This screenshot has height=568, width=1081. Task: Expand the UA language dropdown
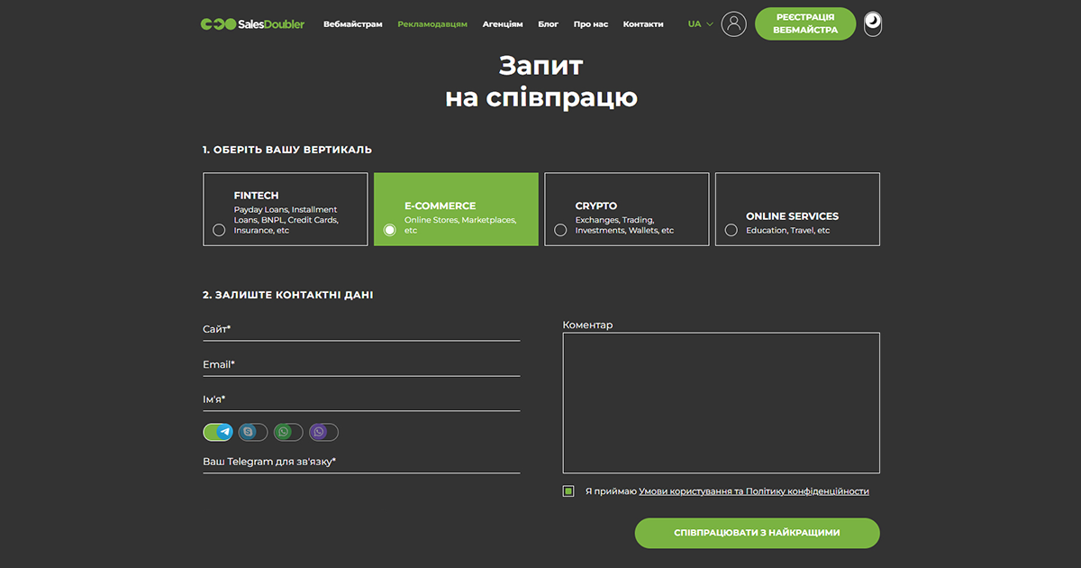700,24
